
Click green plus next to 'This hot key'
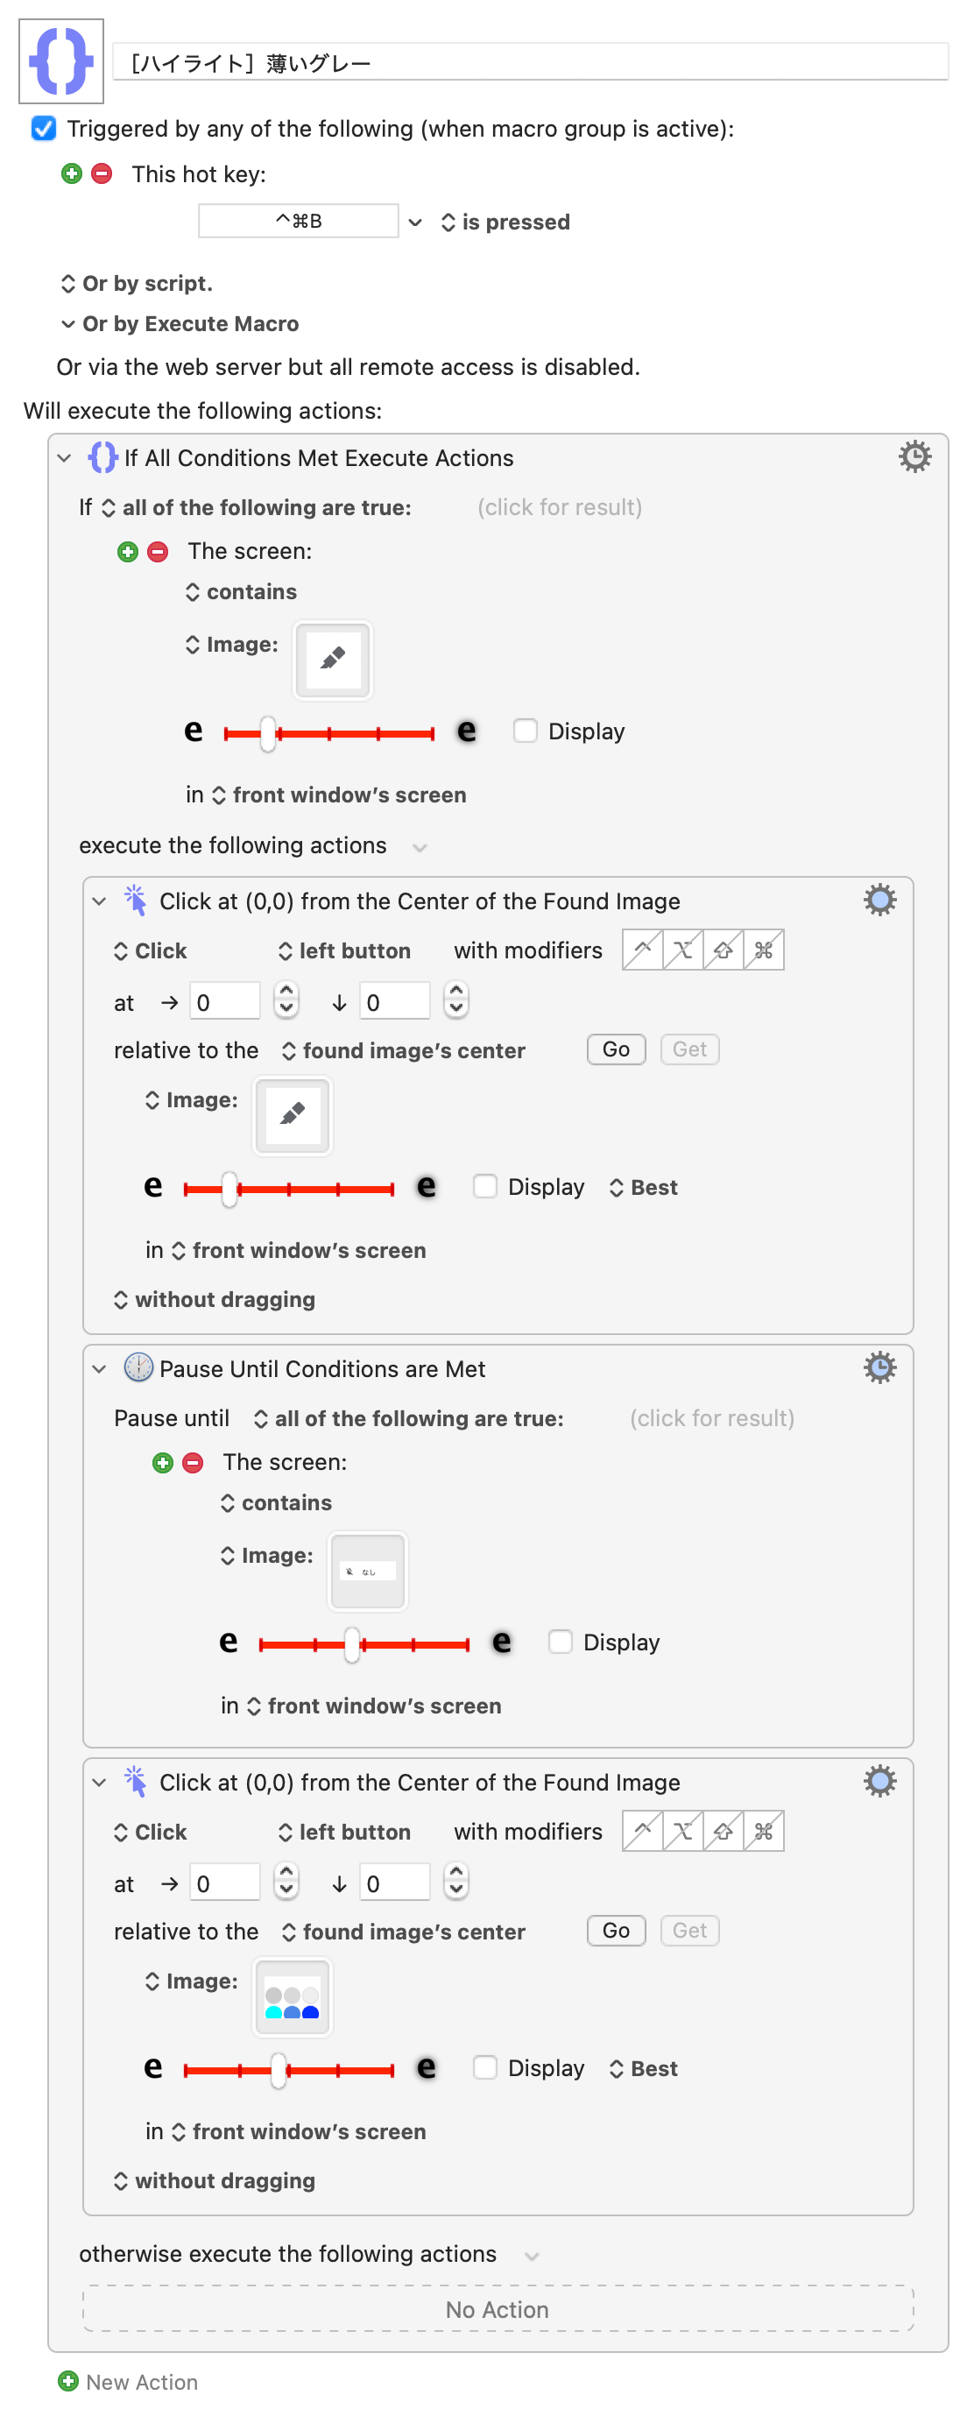[71, 174]
